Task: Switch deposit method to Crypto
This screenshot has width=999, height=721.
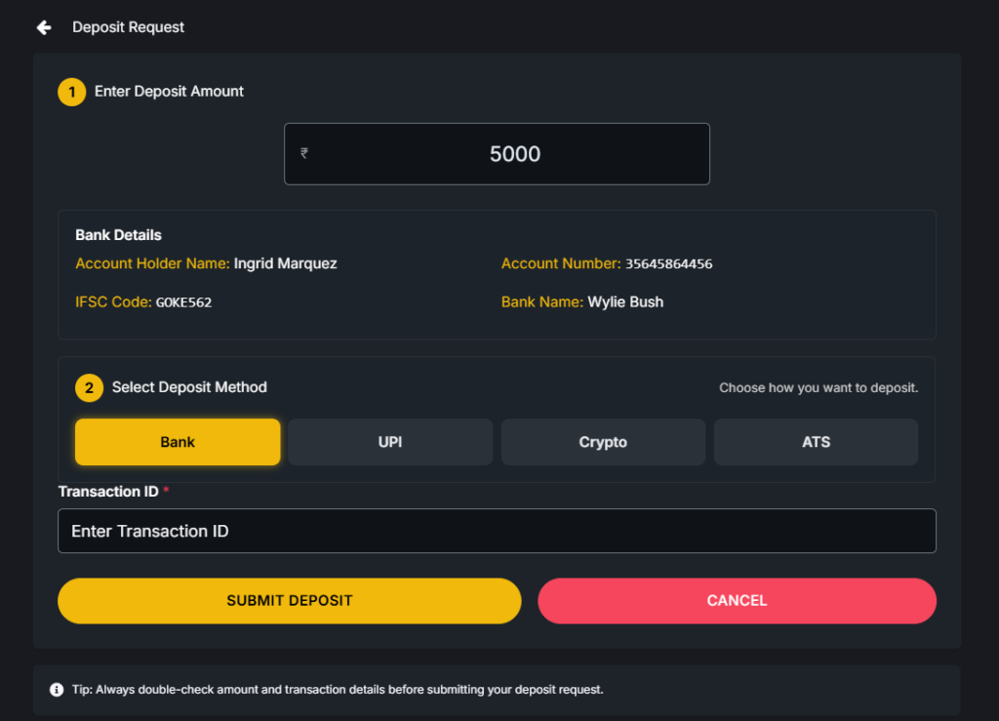Action: tap(603, 442)
